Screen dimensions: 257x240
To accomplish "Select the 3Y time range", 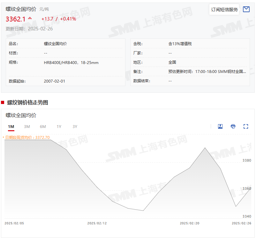I will [x=75, y=127].
